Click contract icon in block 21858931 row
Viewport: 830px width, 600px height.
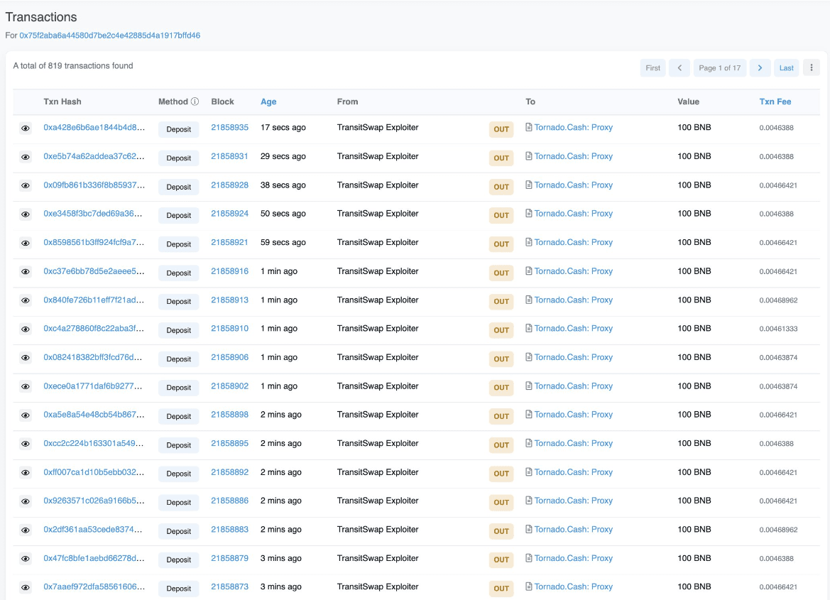[x=528, y=156]
